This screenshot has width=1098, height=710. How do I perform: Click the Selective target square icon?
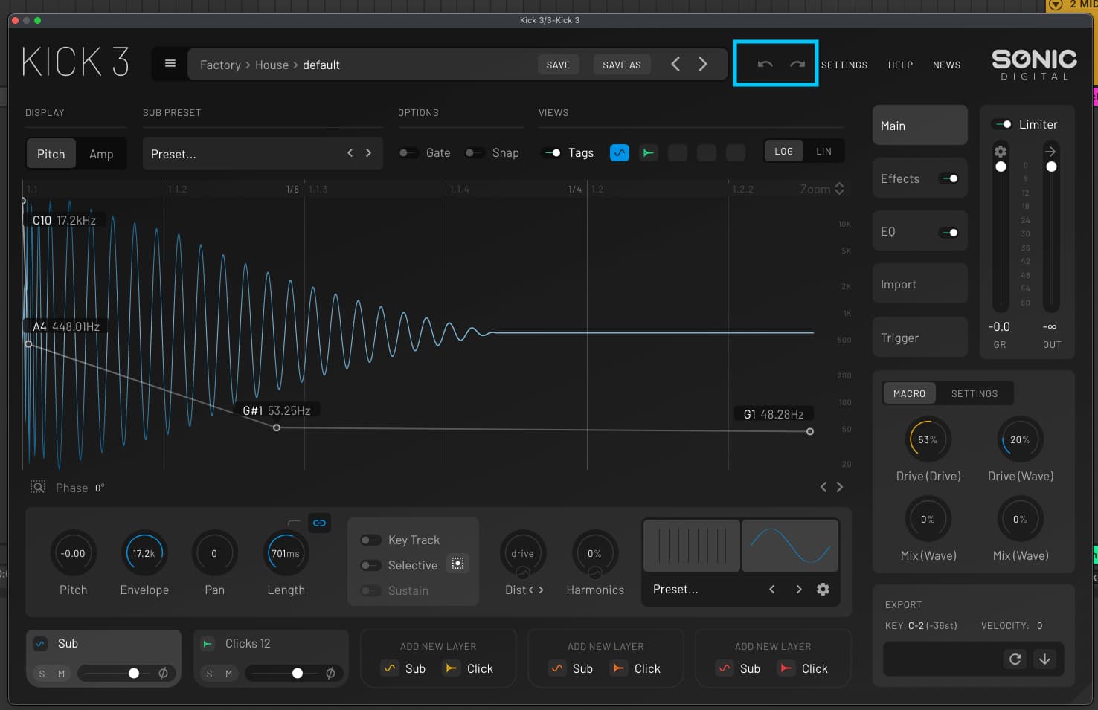coord(458,564)
